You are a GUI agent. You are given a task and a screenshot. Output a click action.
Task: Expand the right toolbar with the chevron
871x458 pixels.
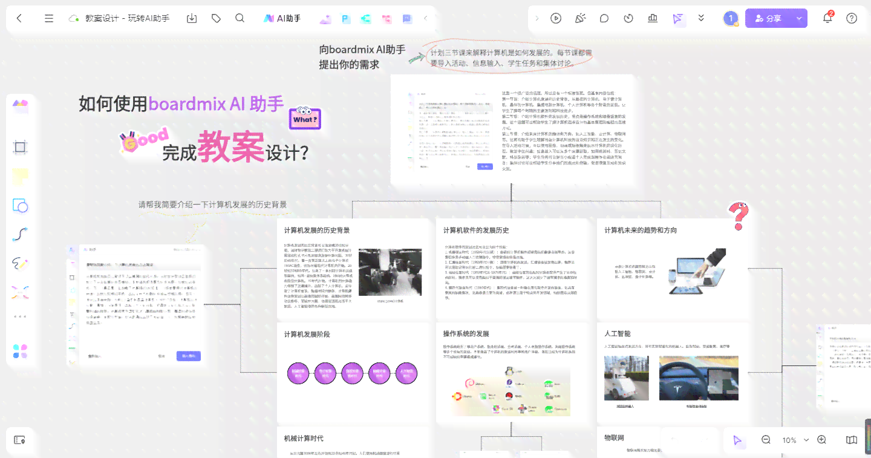(x=537, y=18)
